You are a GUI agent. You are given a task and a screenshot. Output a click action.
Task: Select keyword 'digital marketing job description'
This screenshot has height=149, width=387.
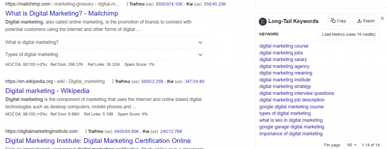292,100
